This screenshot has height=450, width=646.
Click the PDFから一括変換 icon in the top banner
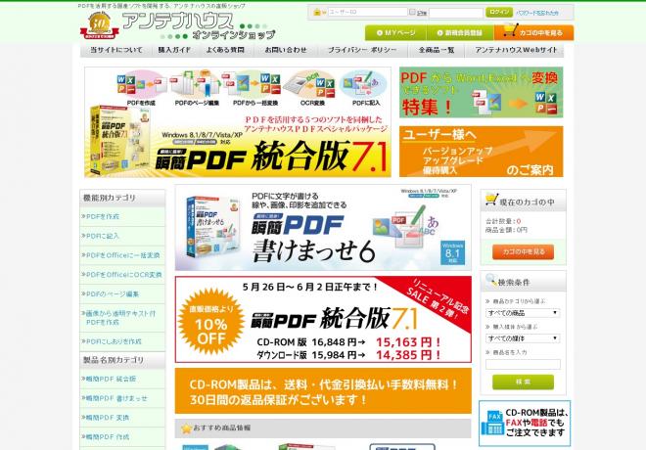(252, 85)
